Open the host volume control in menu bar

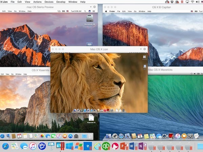pos(198,2)
